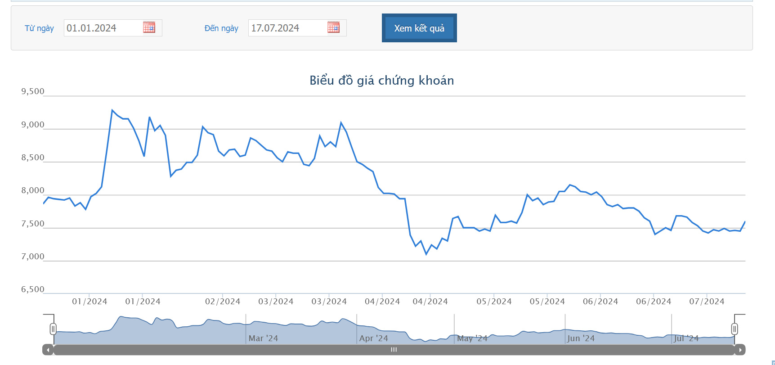
Task: Click the 9,500 y-axis label
Action: click(33, 91)
